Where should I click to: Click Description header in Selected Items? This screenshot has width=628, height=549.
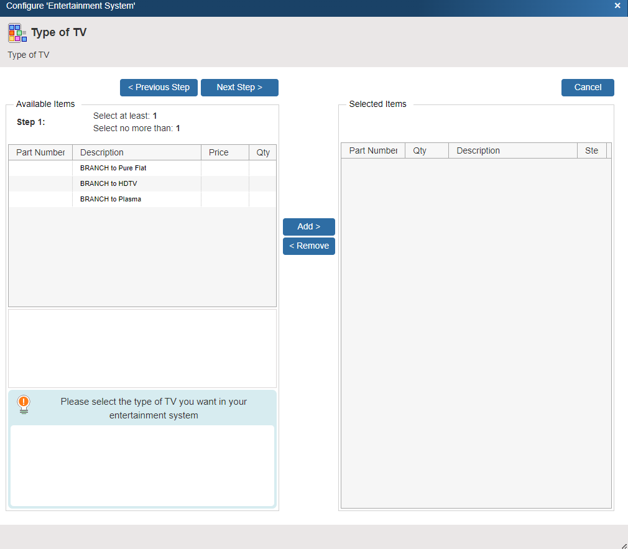click(x=512, y=150)
